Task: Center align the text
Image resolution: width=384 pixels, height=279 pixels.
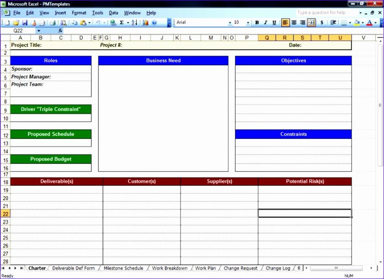Action: tap(294, 22)
